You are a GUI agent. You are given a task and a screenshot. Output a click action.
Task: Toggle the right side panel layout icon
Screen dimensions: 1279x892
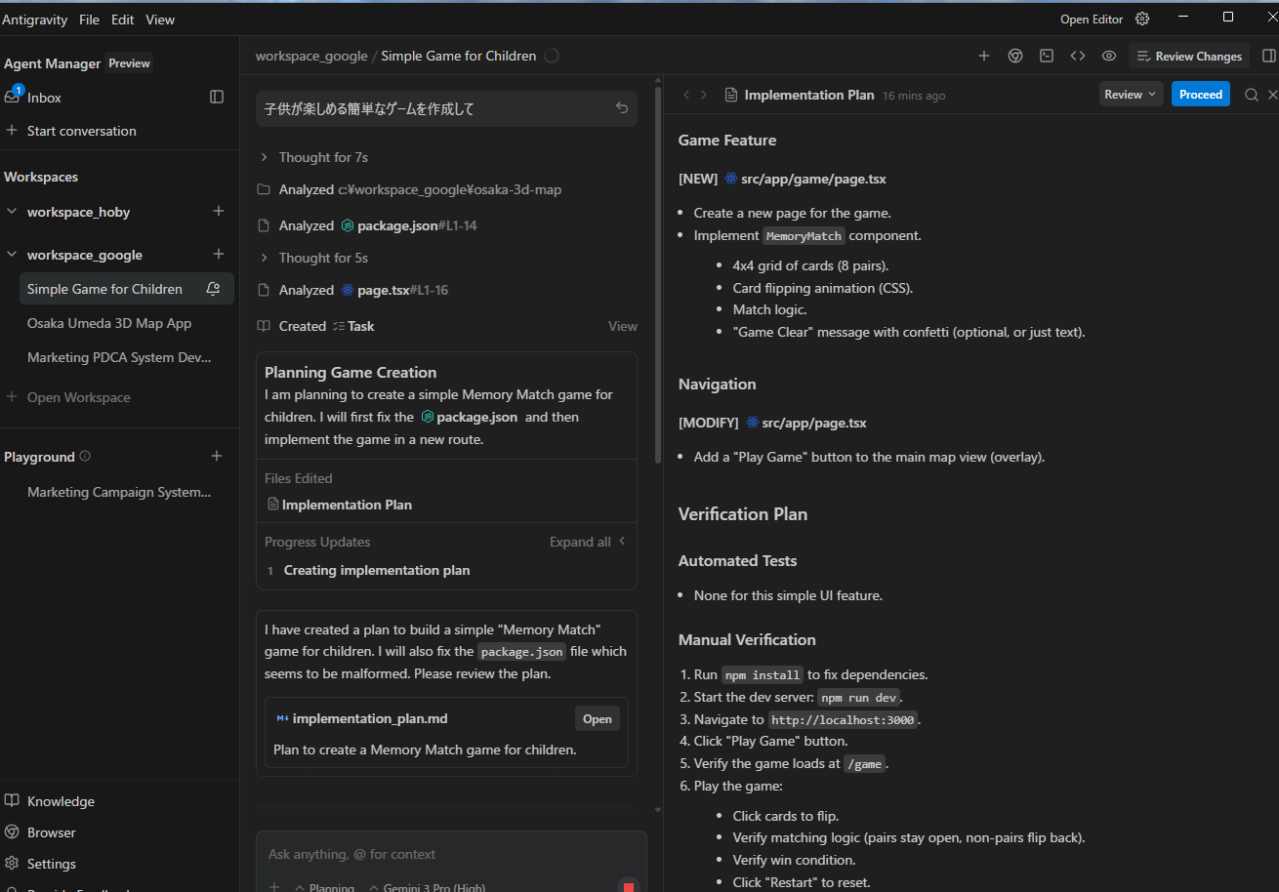click(1269, 57)
